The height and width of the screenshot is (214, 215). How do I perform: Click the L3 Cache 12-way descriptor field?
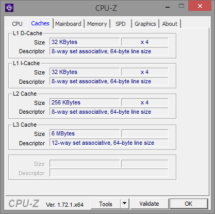109,143
